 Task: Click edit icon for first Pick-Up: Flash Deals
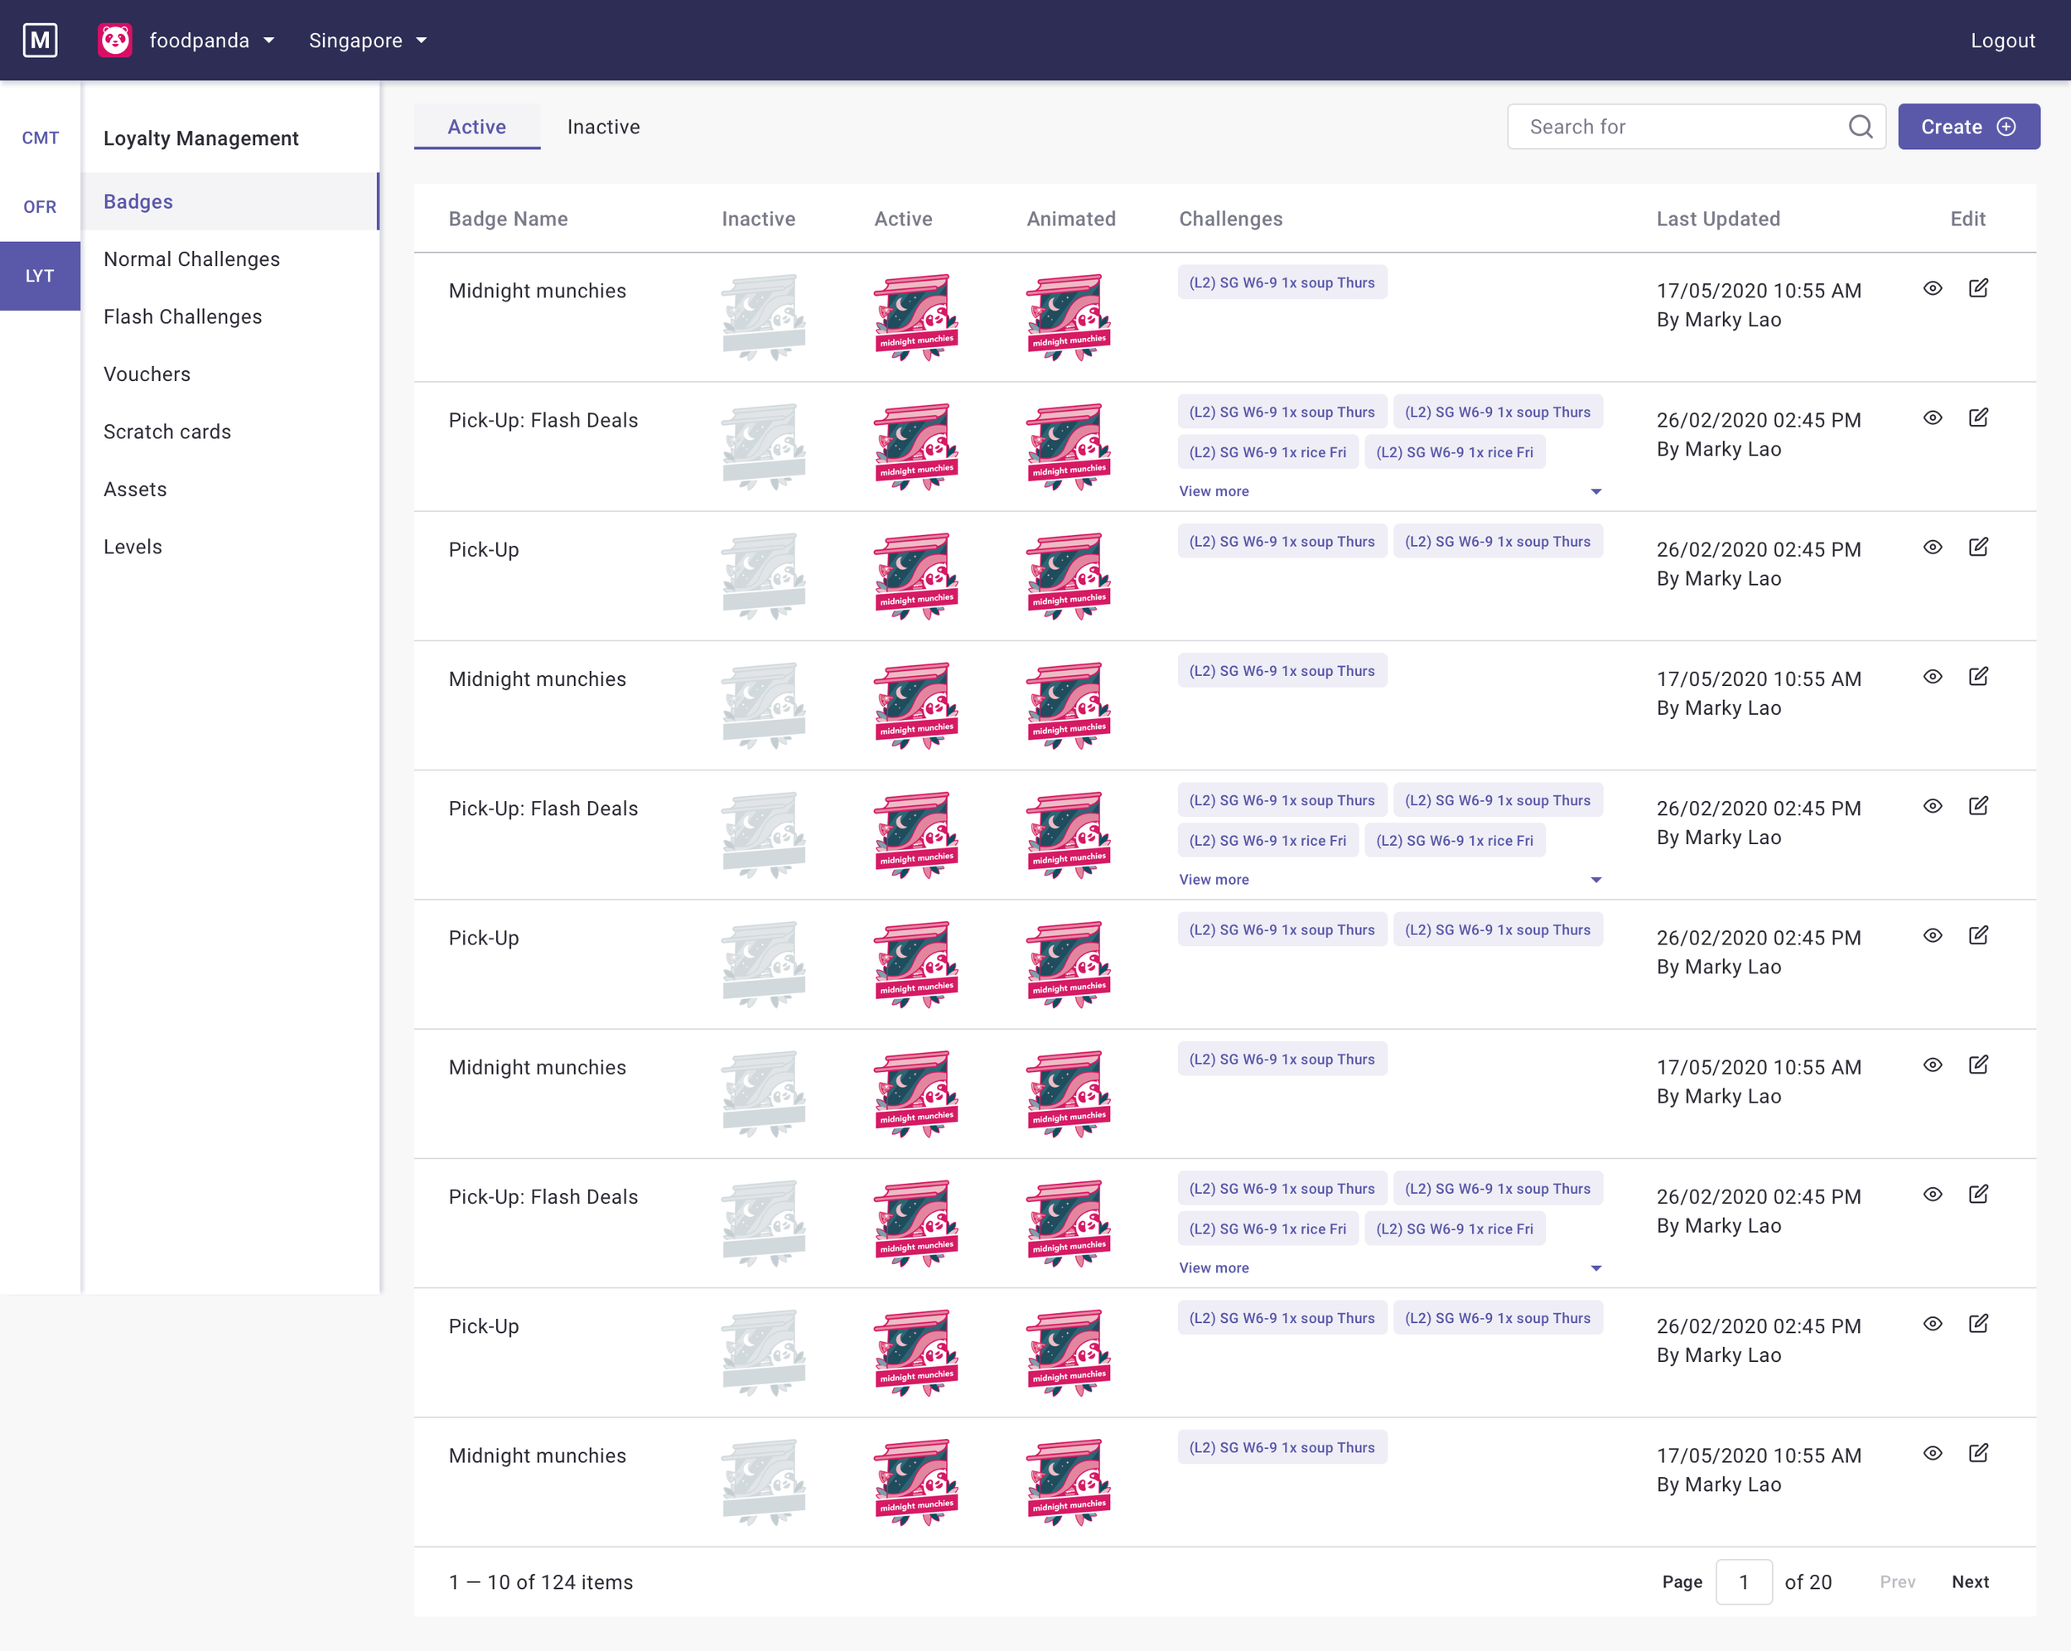pyautogui.click(x=1978, y=418)
